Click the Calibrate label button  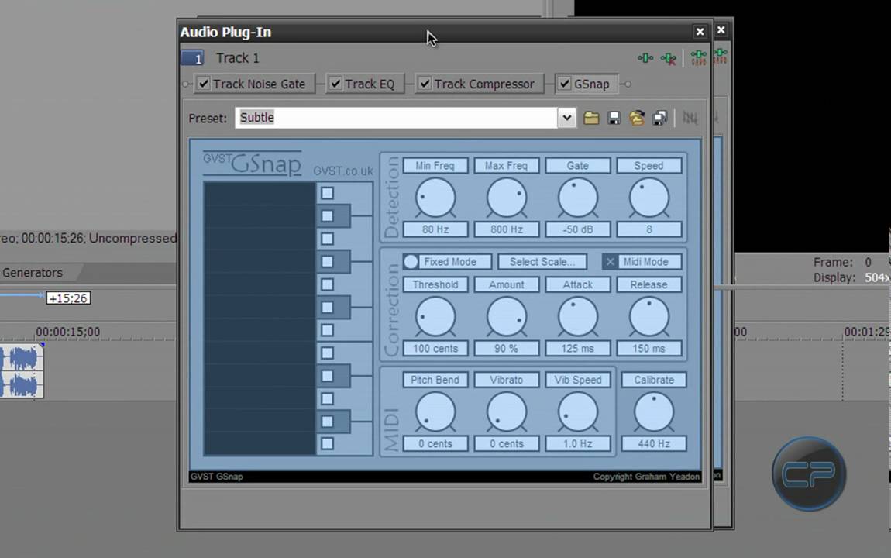click(653, 381)
